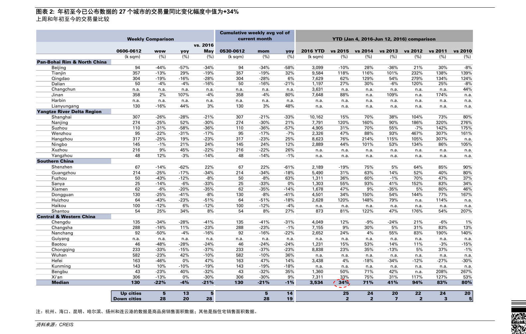Click the Dongguan row label
Viewport: 526px width, 334px height.
click(62, 195)
